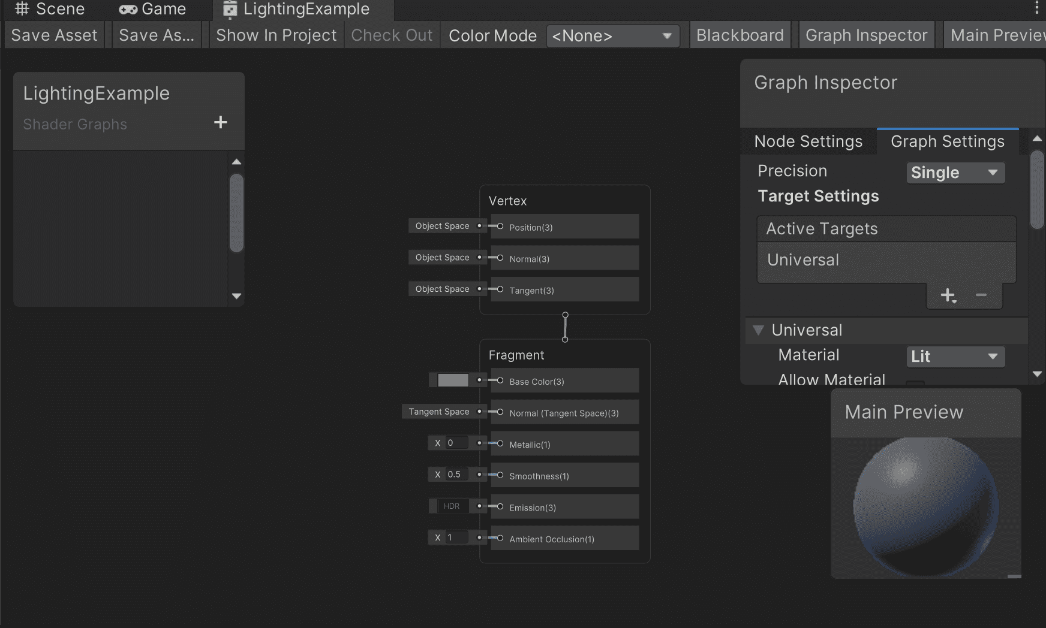1046x628 pixels.
Task: Switch to Node Settings tab
Action: click(x=808, y=141)
